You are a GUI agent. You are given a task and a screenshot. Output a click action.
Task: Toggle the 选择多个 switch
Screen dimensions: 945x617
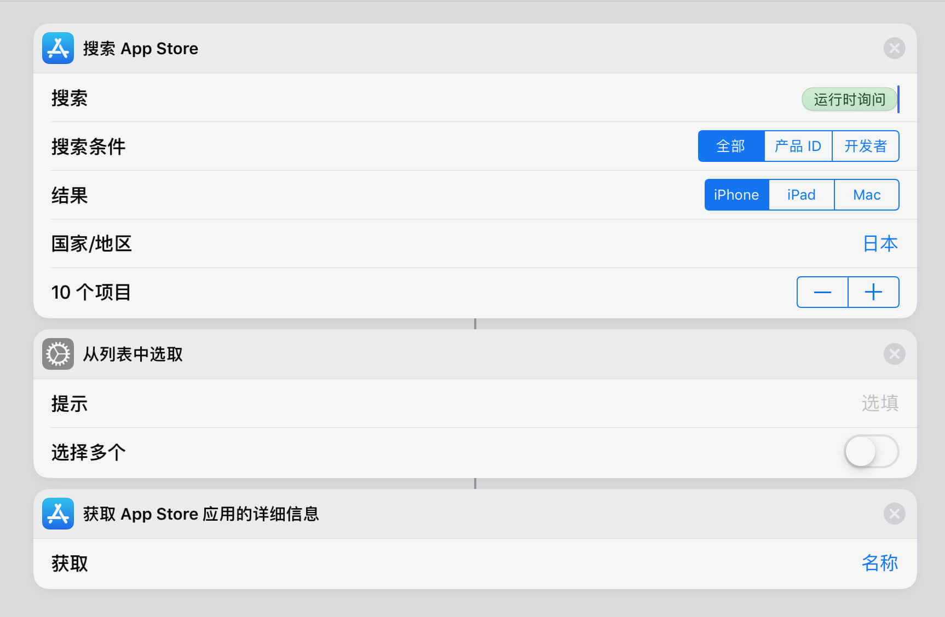click(871, 452)
